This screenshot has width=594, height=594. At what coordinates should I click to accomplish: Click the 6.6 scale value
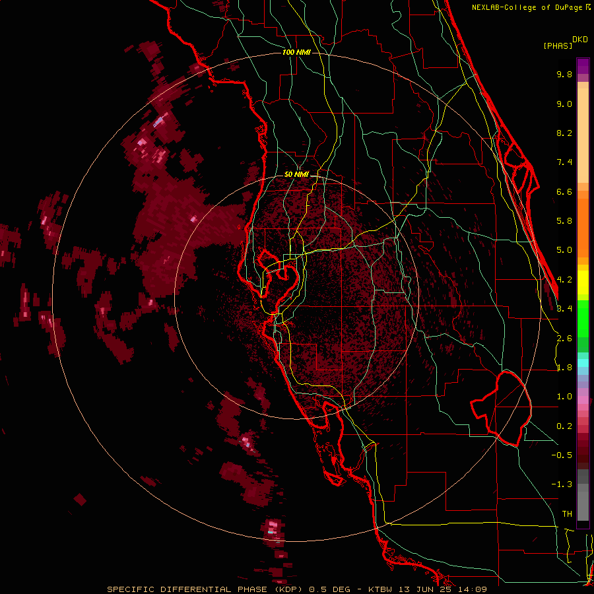point(564,191)
